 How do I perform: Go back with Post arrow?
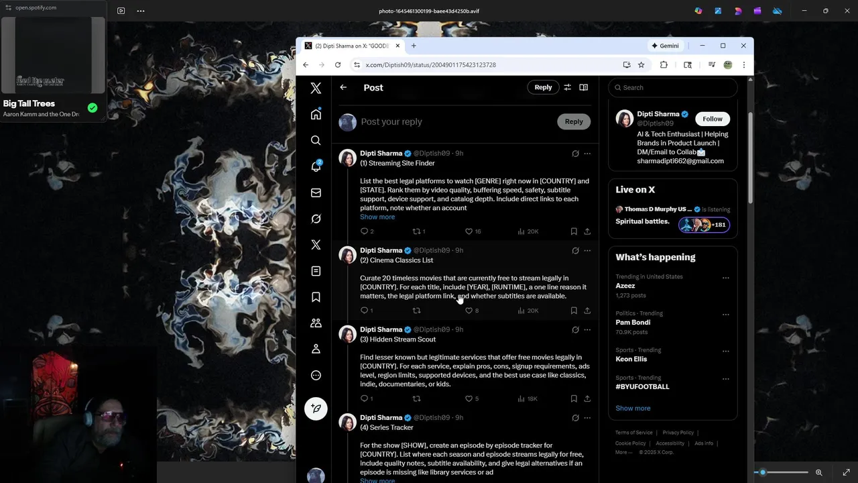pos(343,87)
